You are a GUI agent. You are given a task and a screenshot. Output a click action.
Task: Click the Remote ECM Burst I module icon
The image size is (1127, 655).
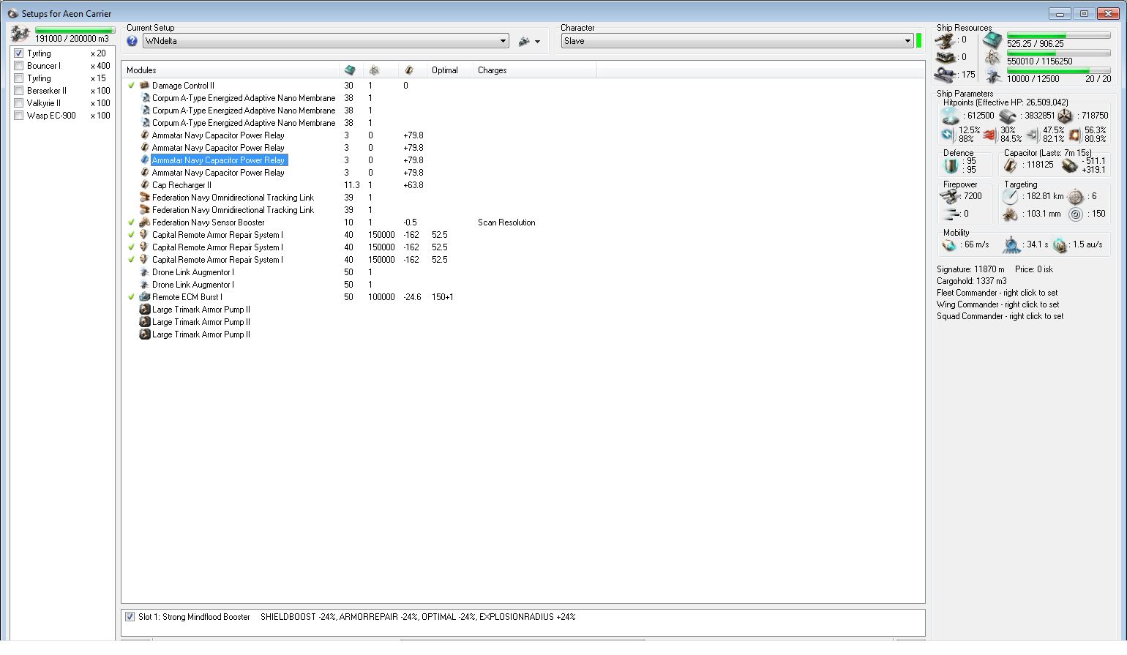pyautogui.click(x=145, y=297)
